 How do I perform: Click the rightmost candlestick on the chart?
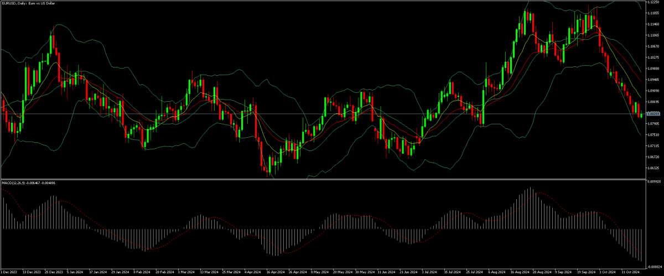[x=641, y=114]
